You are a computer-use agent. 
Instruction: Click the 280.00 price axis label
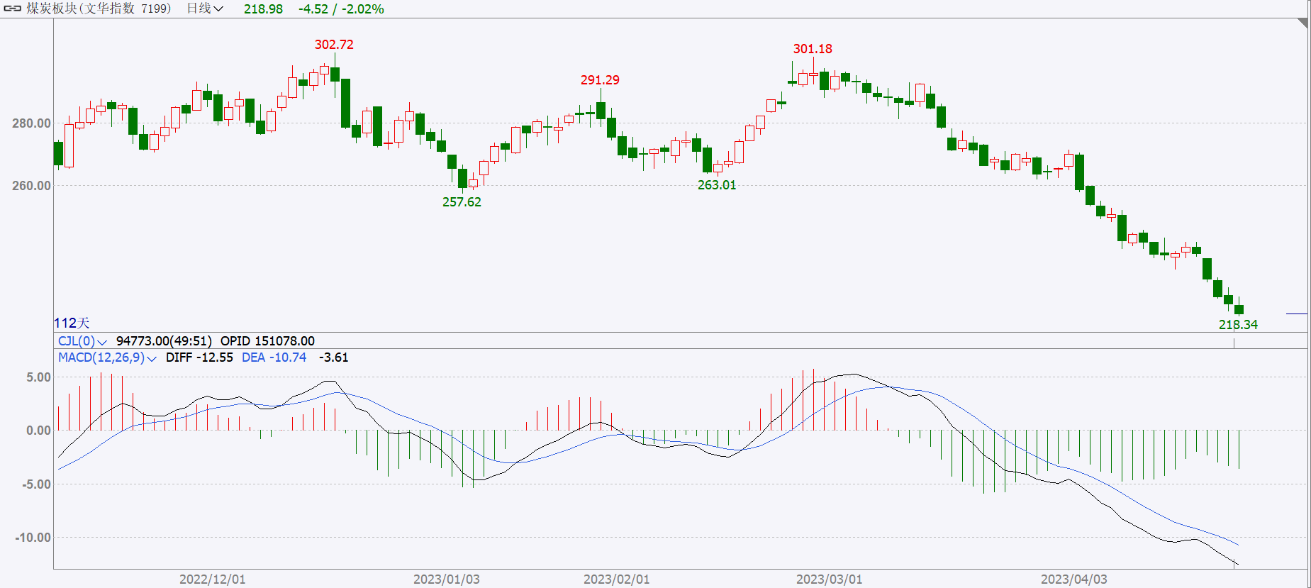click(31, 123)
